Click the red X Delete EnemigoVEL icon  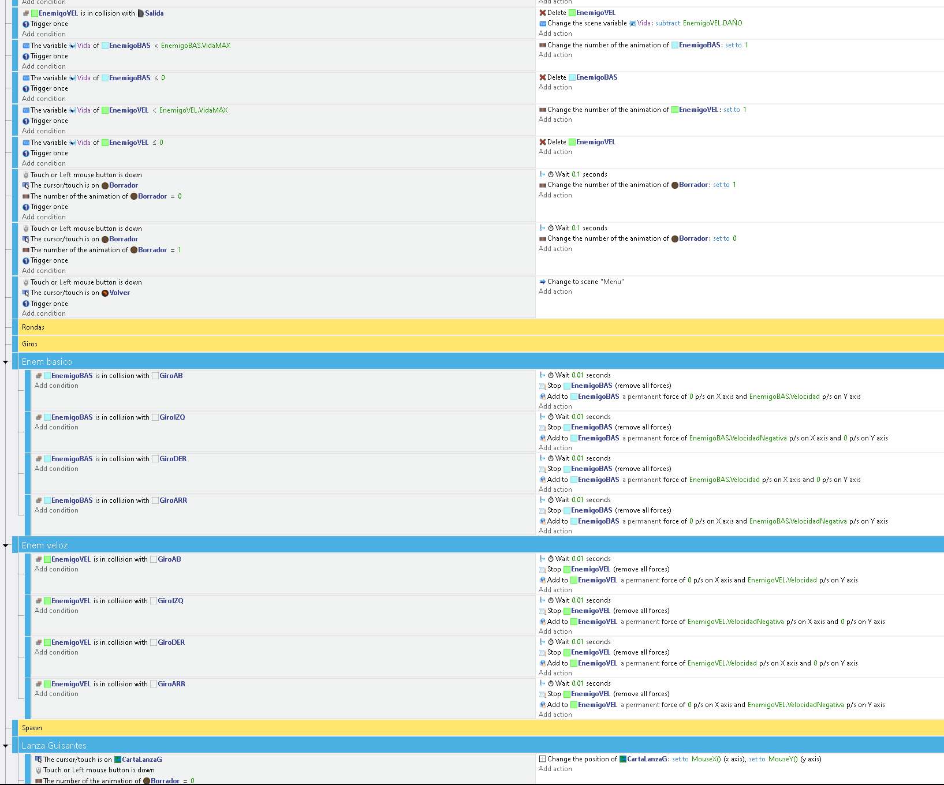click(x=543, y=12)
